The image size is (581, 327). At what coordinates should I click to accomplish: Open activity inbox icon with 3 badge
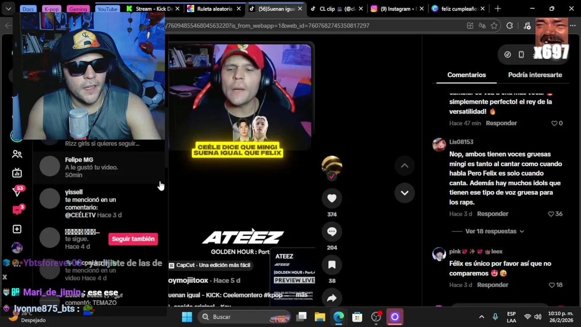[x=17, y=210]
